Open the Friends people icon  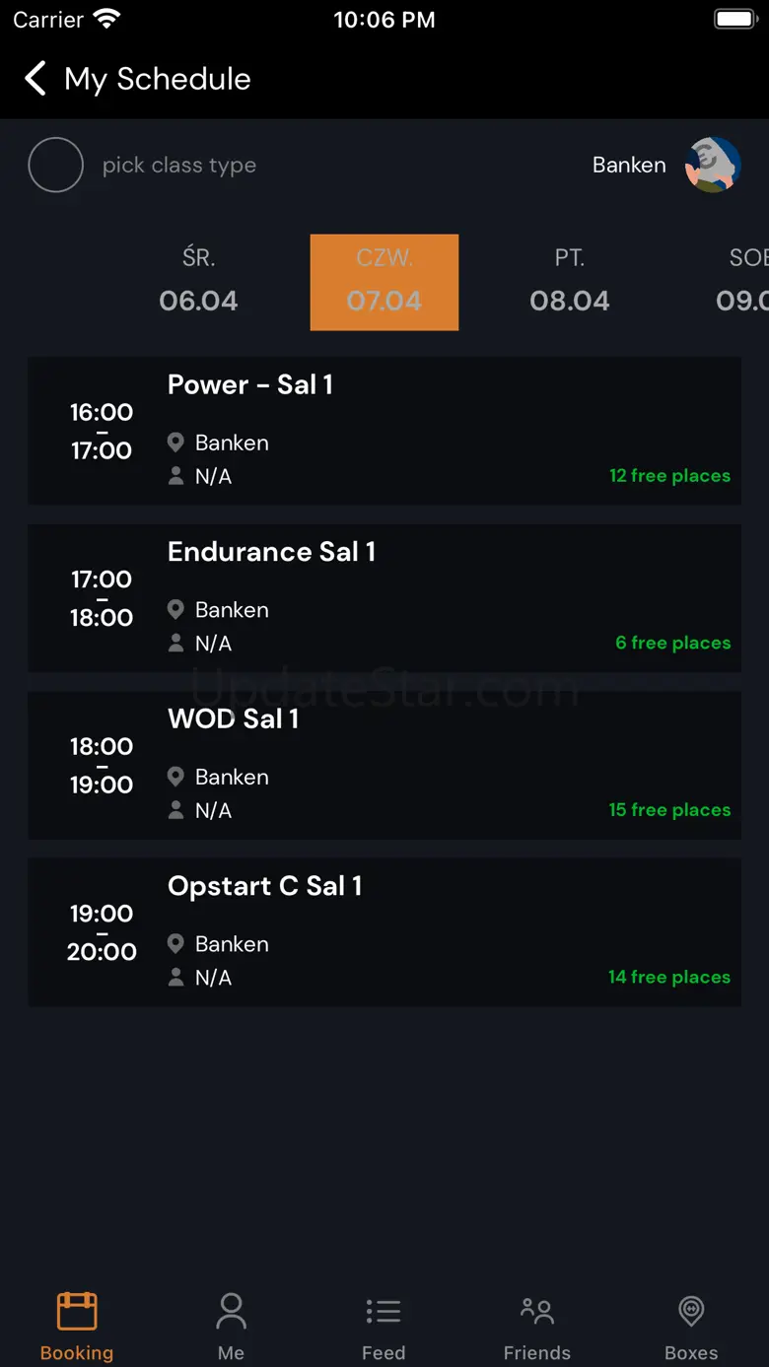pos(536,1312)
